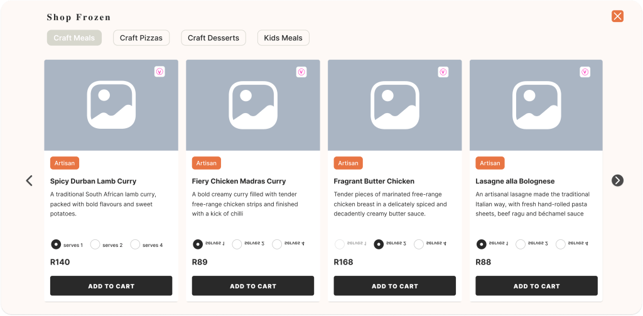This screenshot has height=316, width=643.
Task: Close the Shop Frozen panel
Action: click(617, 16)
